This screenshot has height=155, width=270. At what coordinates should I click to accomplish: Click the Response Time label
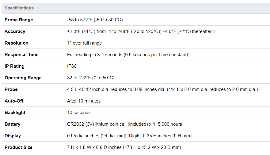(21, 55)
